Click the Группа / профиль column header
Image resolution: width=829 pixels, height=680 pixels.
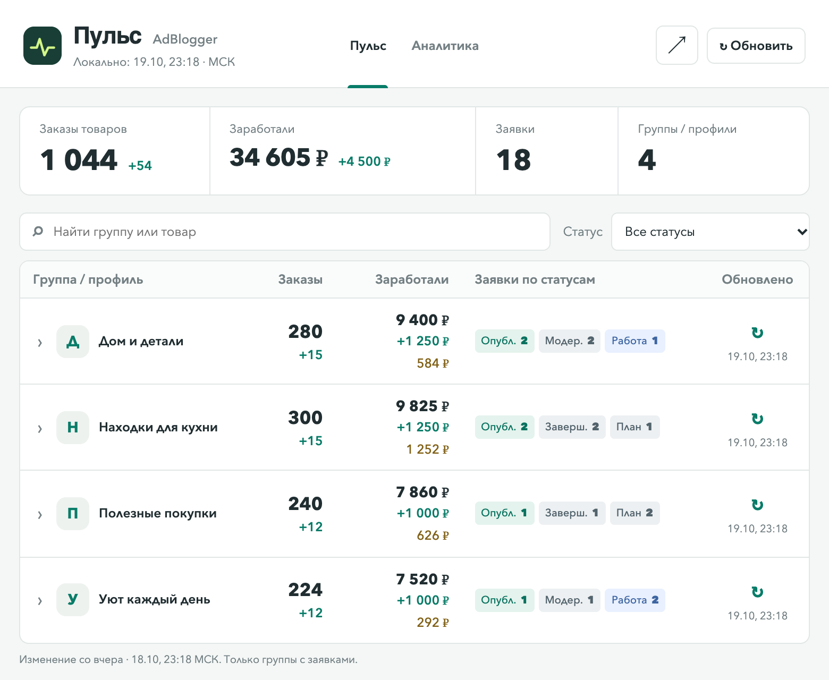[x=88, y=279]
